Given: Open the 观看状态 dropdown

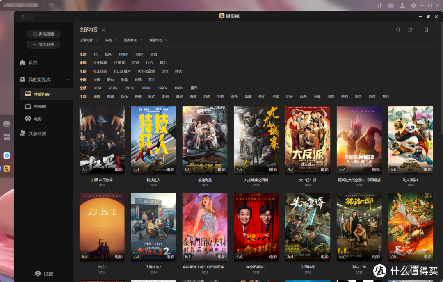Looking at the screenshot, I should [158, 40].
